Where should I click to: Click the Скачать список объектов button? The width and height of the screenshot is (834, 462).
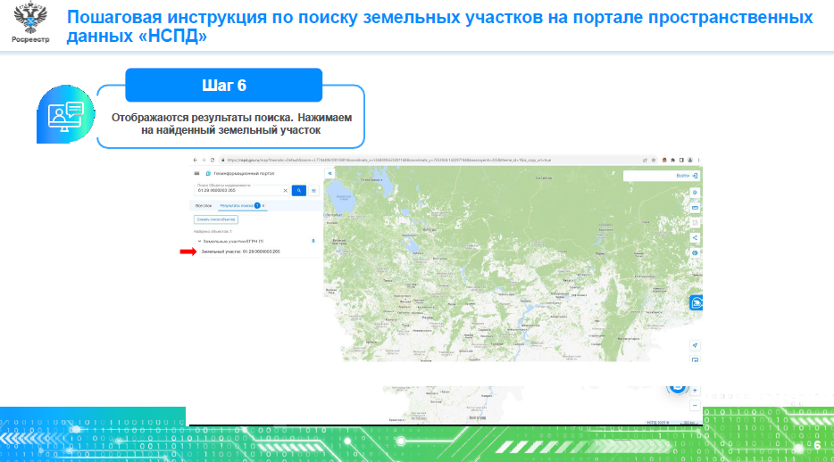click(x=216, y=219)
